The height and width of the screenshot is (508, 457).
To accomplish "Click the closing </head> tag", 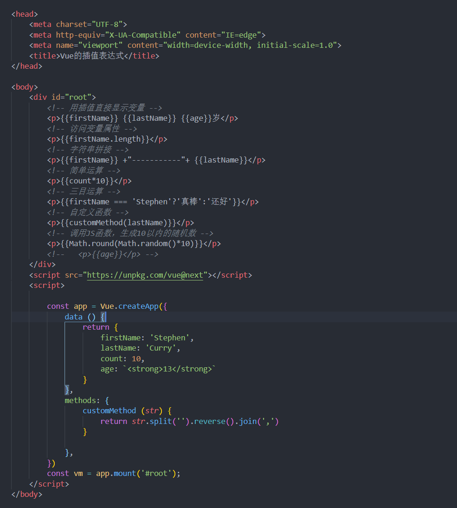I will [27, 66].
